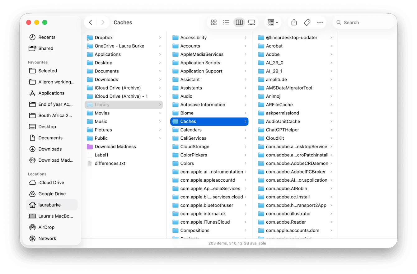Switch to gallery view mode
The height and width of the screenshot is (274, 417).
coord(251,22)
